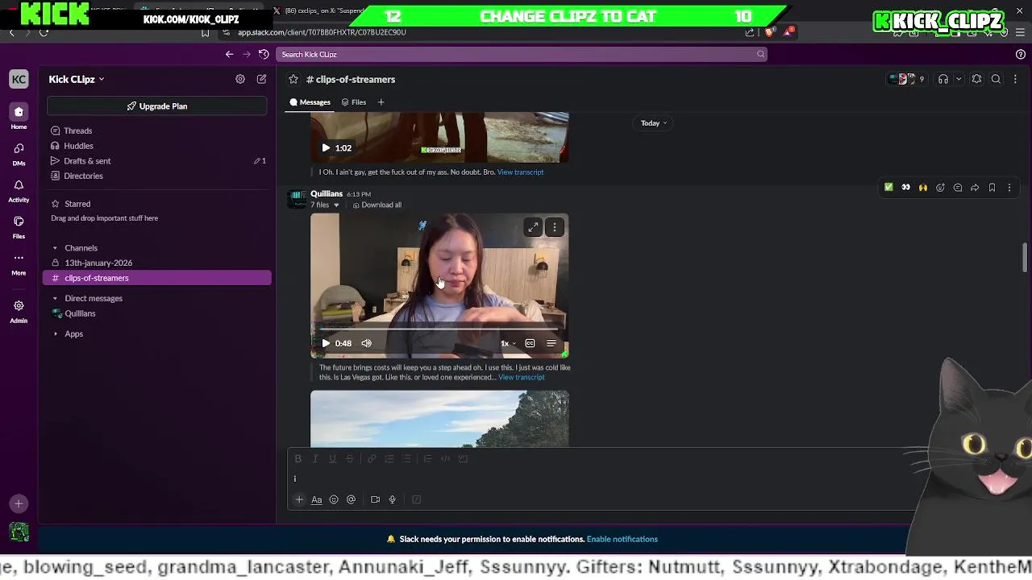Star the clips-of-streamers channel
This screenshot has width=1032, height=580.
(293, 79)
